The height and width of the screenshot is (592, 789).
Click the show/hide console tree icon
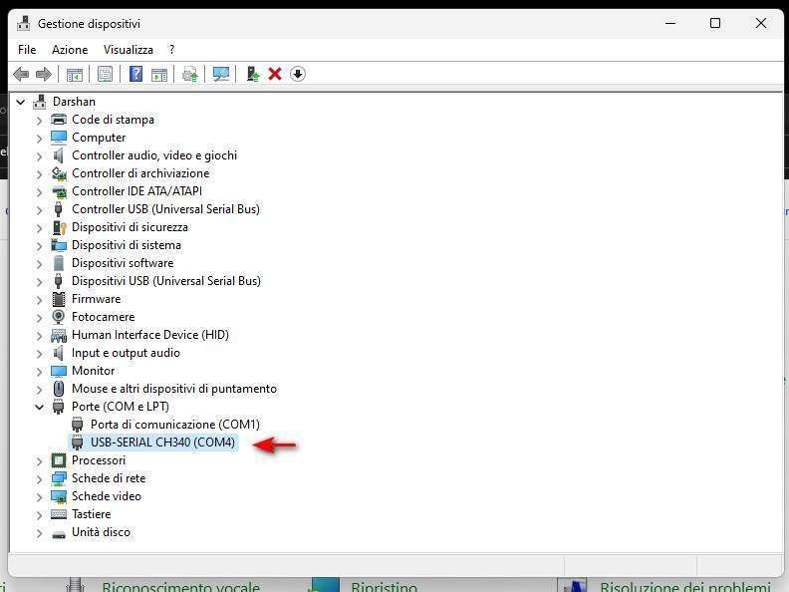(74, 74)
